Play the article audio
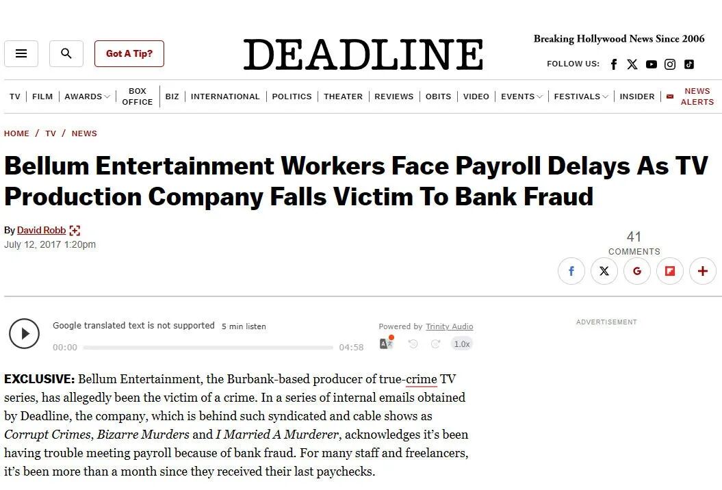 [25, 334]
